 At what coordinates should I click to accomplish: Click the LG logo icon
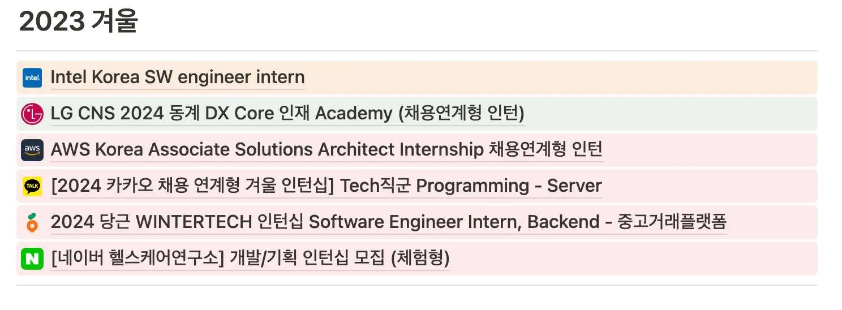[x=32, y=114]
